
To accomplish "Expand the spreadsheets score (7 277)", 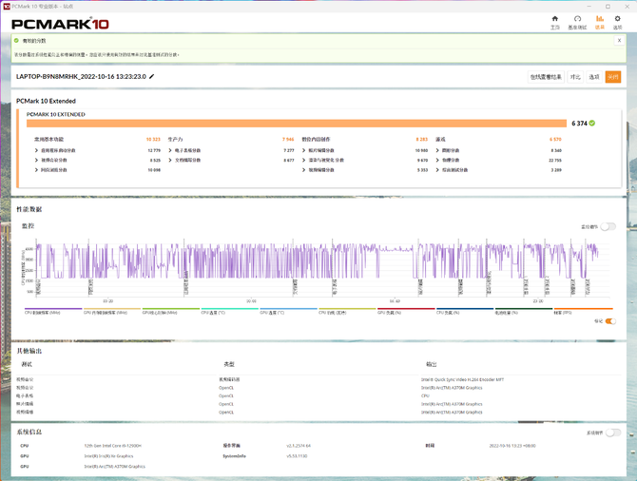I will tap(170, 150).
